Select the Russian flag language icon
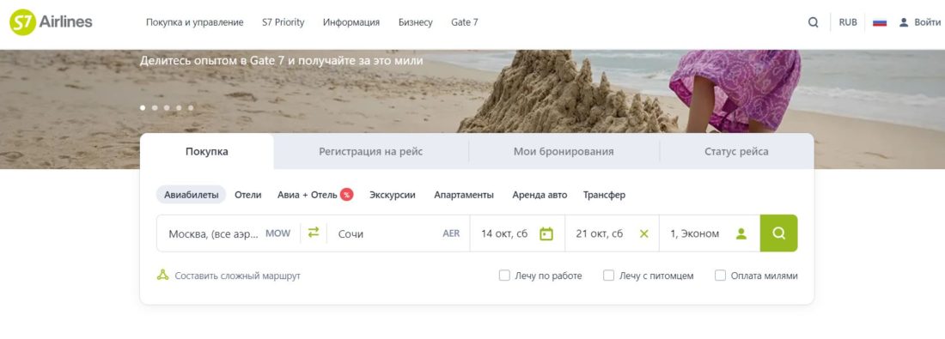This screenshot has width=945, height=339. 880,23
